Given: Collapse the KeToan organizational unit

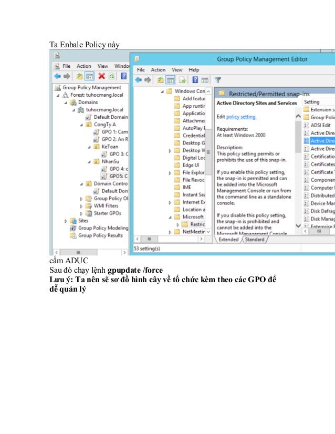Looking at the screenshot, I should click(89, 147).
